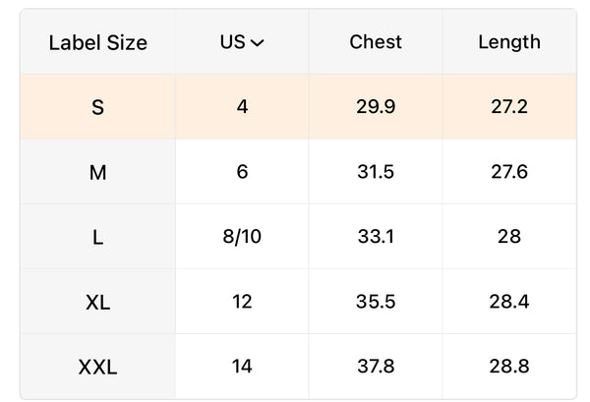Click the chevron next to US

click(257, 43)
